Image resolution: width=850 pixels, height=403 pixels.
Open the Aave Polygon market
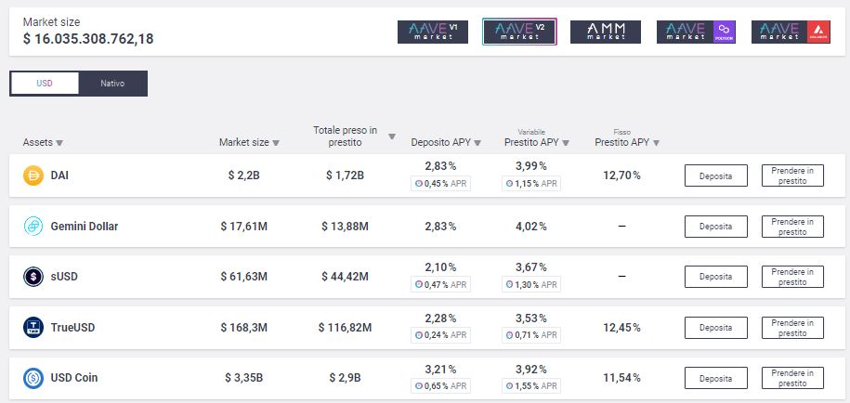pos(696,32)
